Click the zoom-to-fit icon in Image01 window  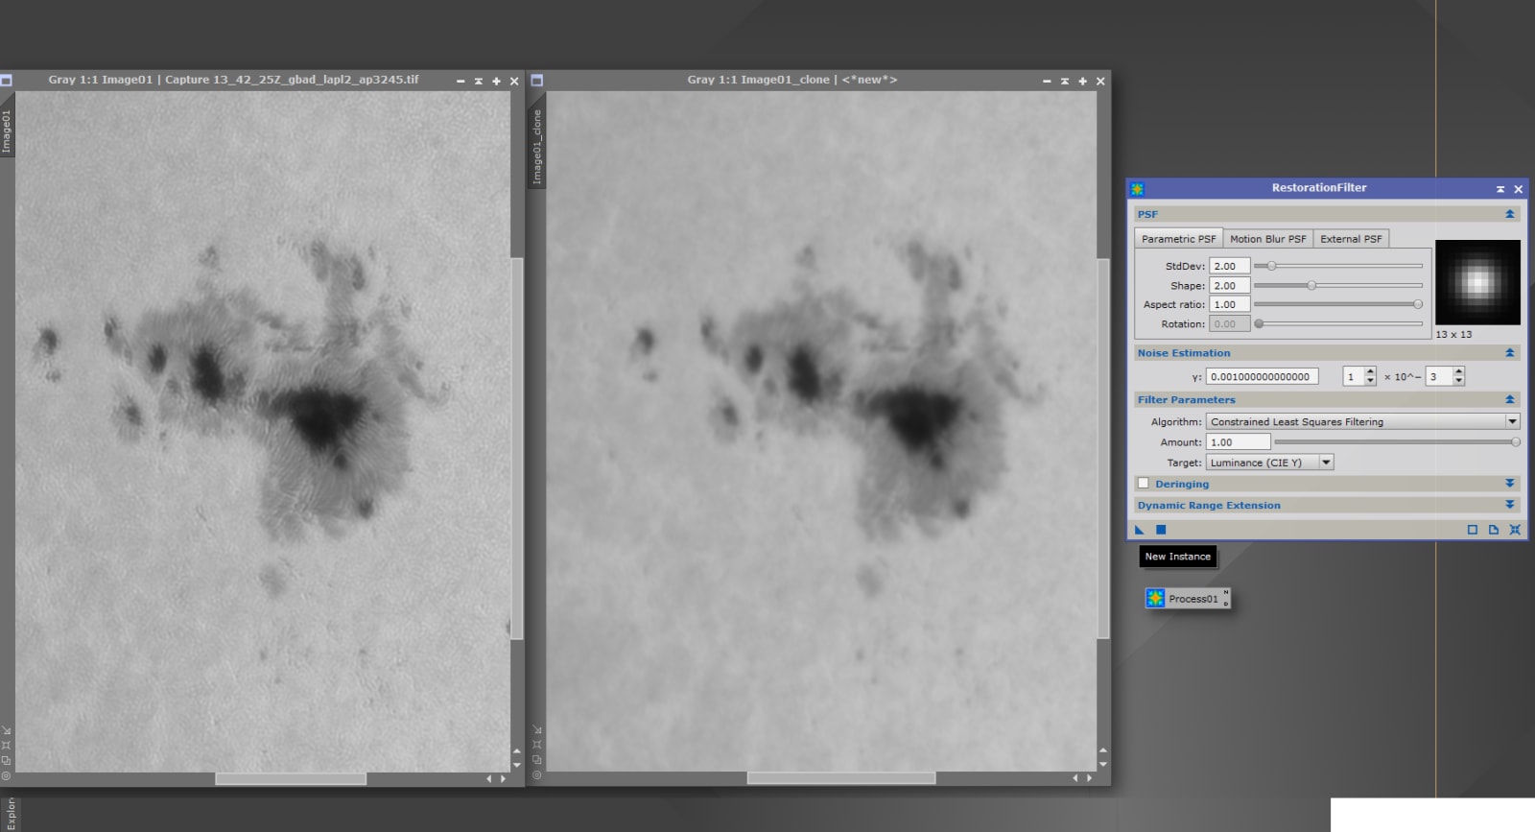(x=6, y=746)
